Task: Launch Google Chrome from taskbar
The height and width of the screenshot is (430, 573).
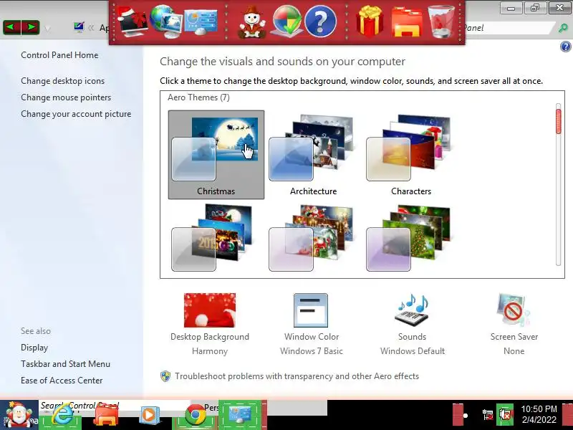Action: (195, 416)
